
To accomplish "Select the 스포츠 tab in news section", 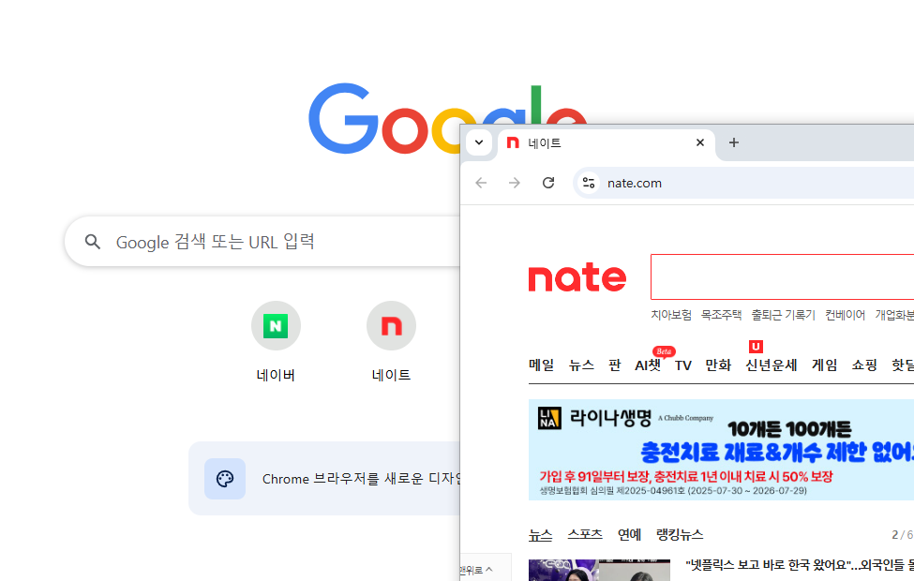I will tap(585, 534).
